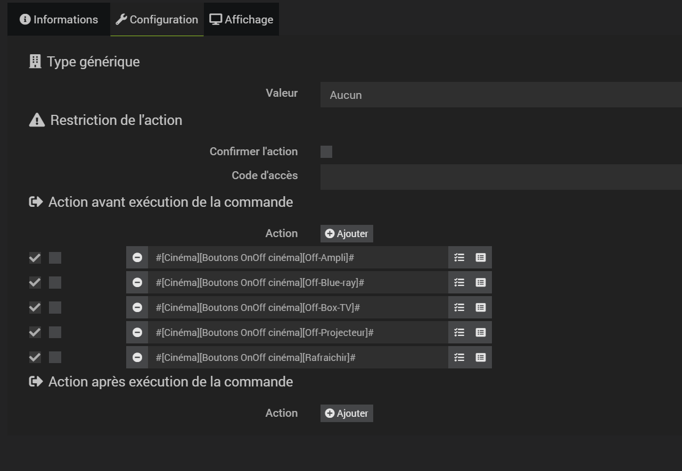The height and width of the screenshot is (471, 682).
Task: Remove the Off-Blue-ray action
Action: (x=137, y=282)
